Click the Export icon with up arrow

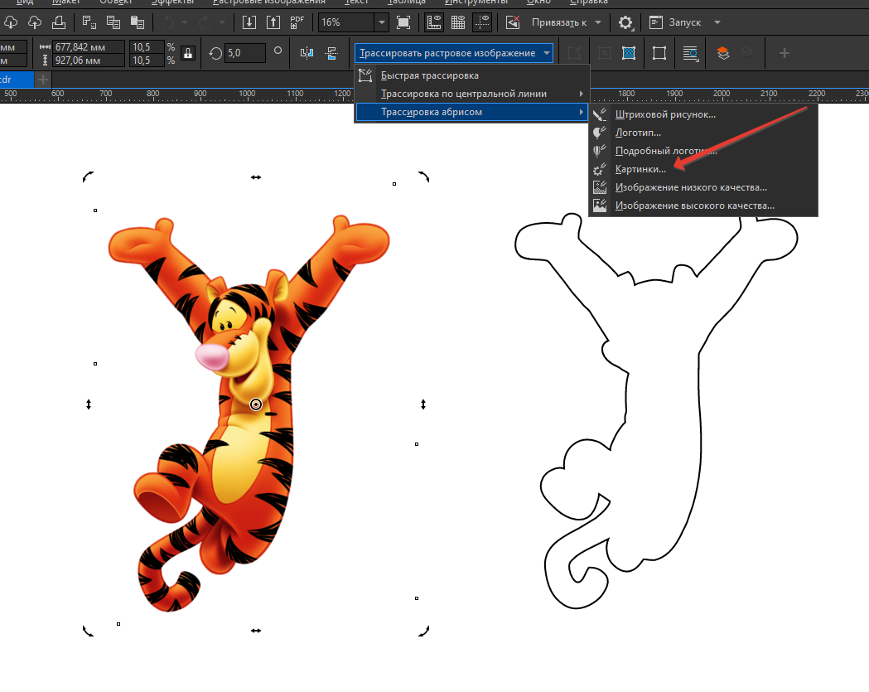[273, 22]
